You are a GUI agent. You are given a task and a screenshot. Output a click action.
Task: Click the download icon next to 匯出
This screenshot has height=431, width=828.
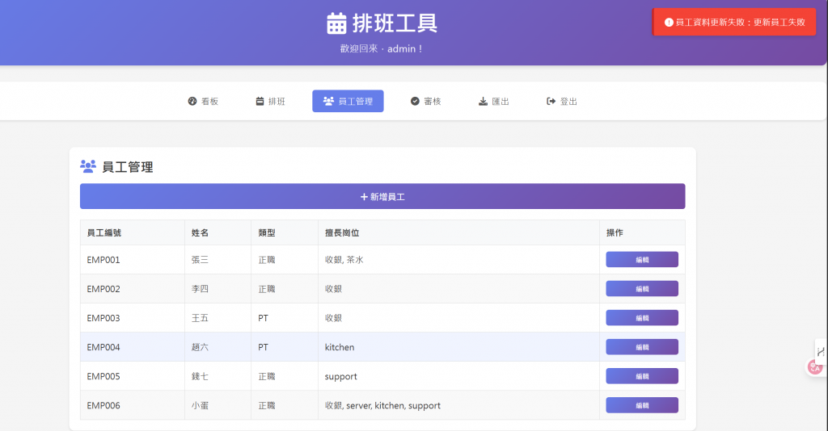pos(484,101)
